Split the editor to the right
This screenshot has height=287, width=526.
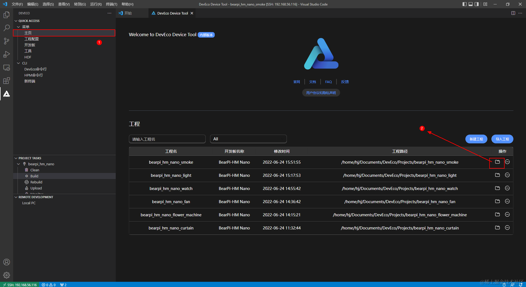pyautogui.click(x=513, y=13)
